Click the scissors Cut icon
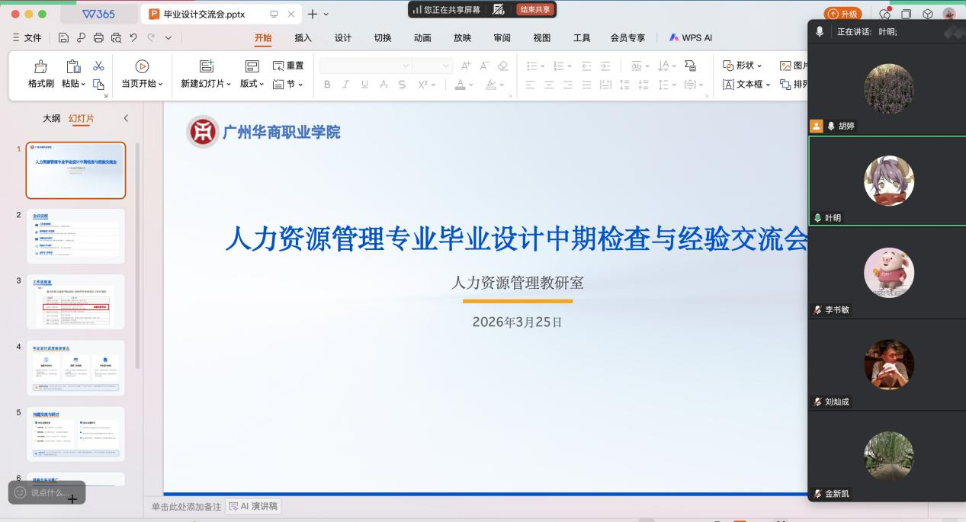The image size is (966, 522). [98, 66]
